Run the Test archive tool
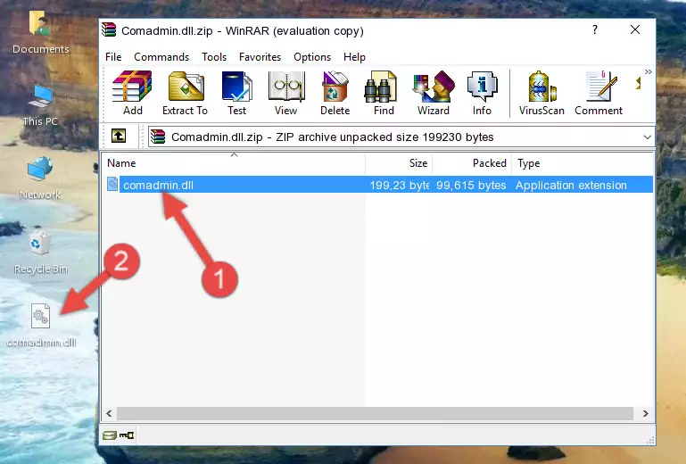This screenshot has height=464, width=686. 236,93
